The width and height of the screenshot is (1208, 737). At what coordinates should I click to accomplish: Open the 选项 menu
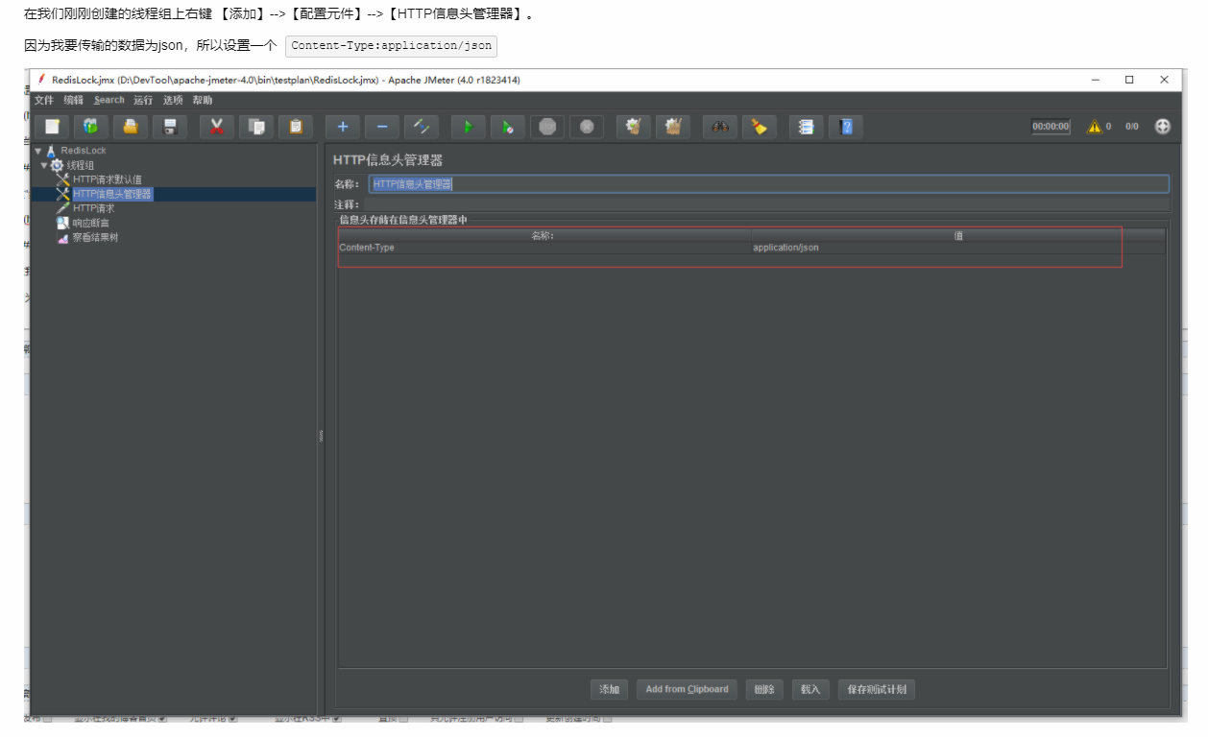(173, 100)
